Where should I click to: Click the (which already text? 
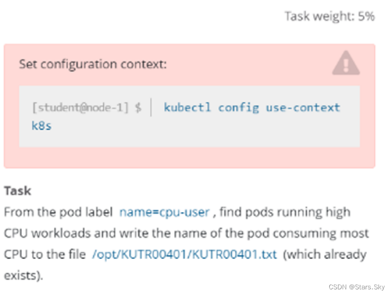(x=327, y=254)
